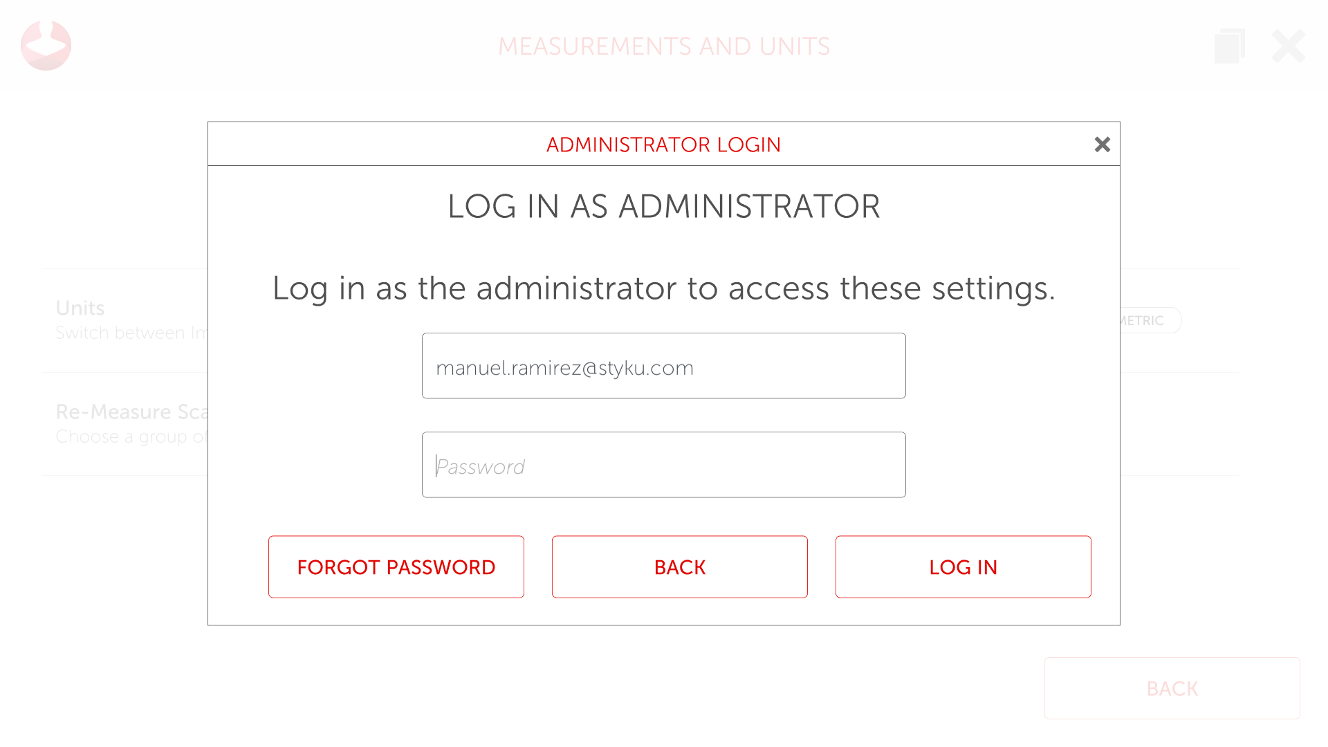Click the copy pages icon in header

click(1229, 46)
